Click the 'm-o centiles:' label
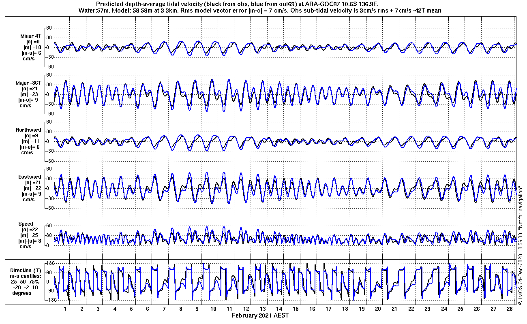This screenshot has height=324, width=527. point(26,276)
